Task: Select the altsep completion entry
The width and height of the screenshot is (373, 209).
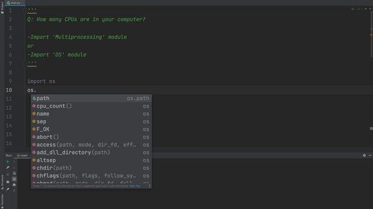Action: [92, 160]
